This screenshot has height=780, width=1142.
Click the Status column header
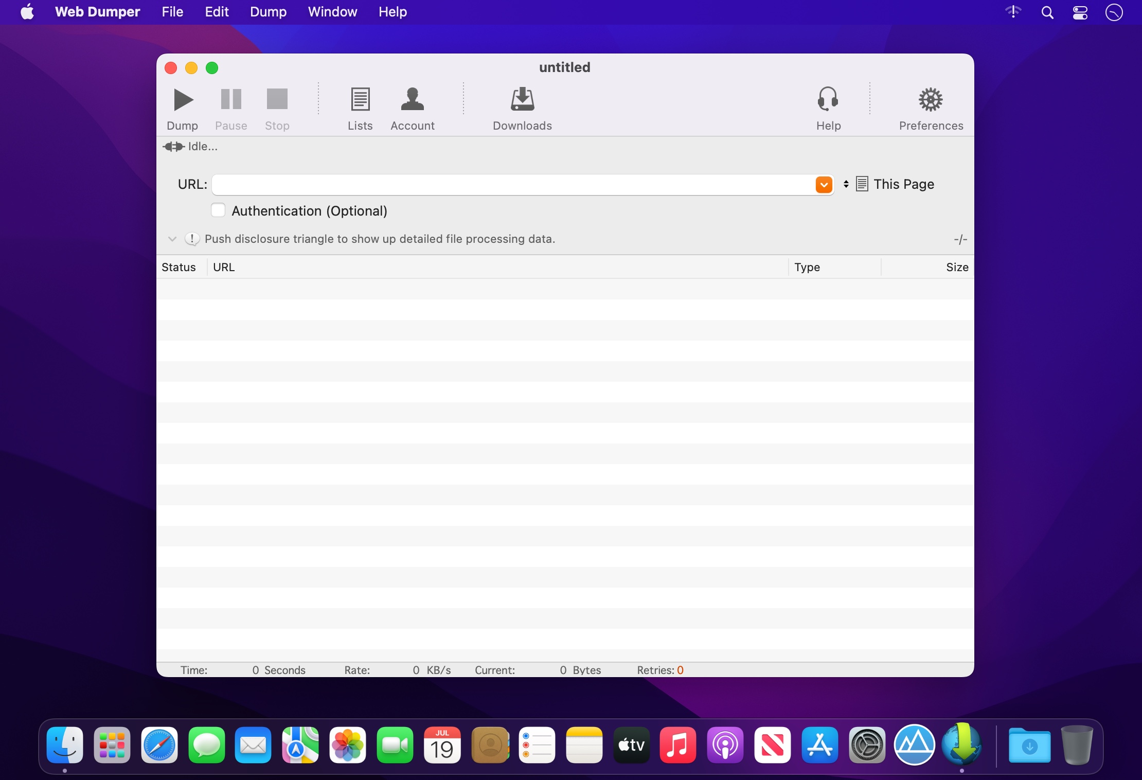tap(179, 267)
